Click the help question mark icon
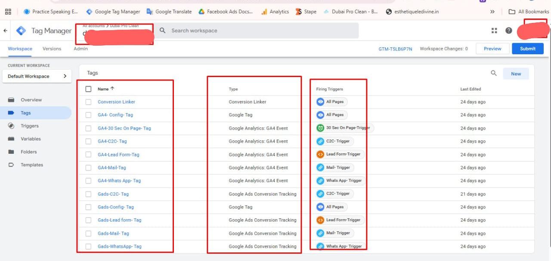The width and height of the screenshot is (551, 261). [509, 31]
